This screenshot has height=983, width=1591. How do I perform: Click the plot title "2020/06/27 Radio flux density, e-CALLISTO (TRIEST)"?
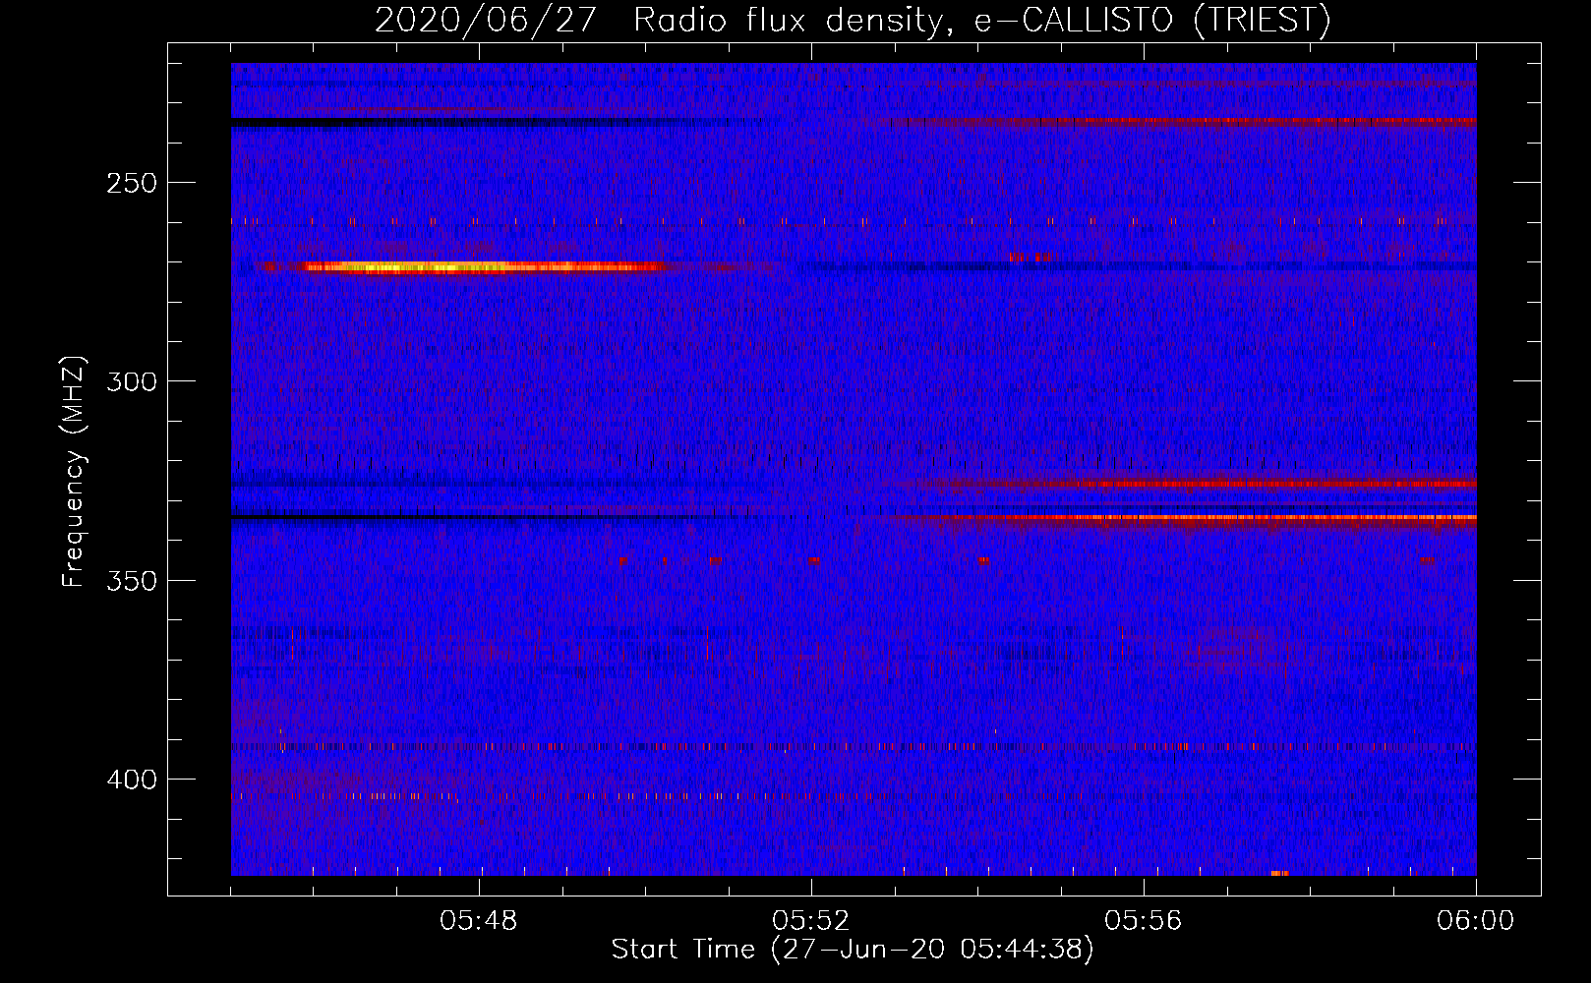click(853, 20)
